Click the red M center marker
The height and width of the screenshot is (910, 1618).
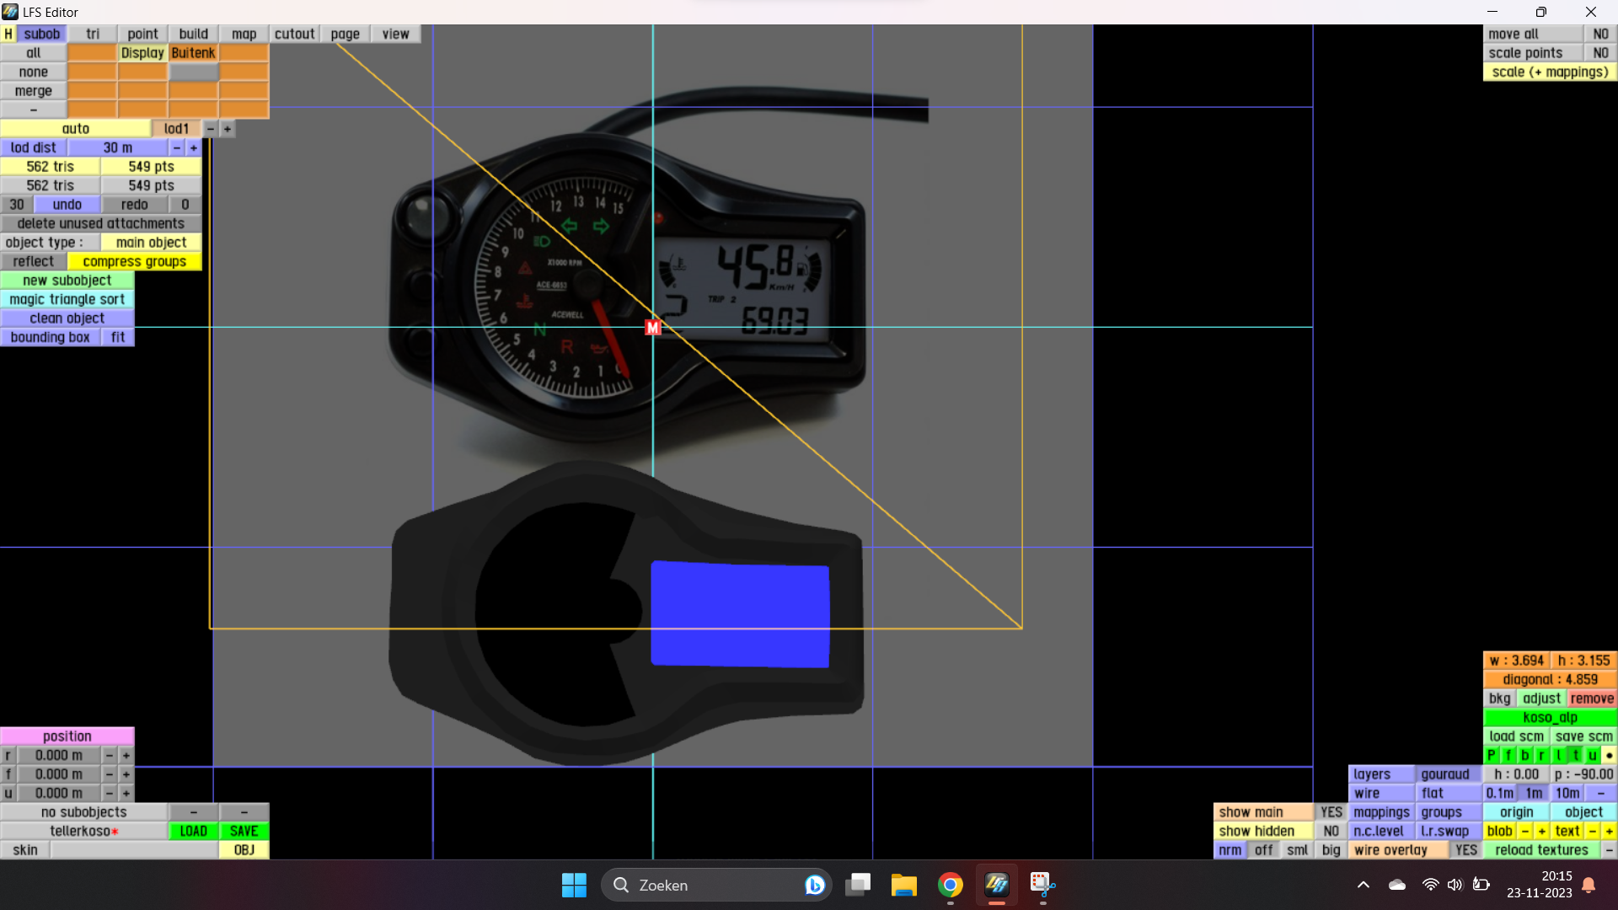[653, 328]
